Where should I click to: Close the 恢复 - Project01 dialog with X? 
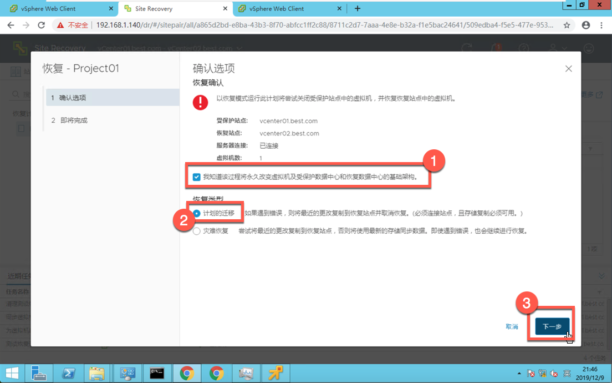click(568, 69)
